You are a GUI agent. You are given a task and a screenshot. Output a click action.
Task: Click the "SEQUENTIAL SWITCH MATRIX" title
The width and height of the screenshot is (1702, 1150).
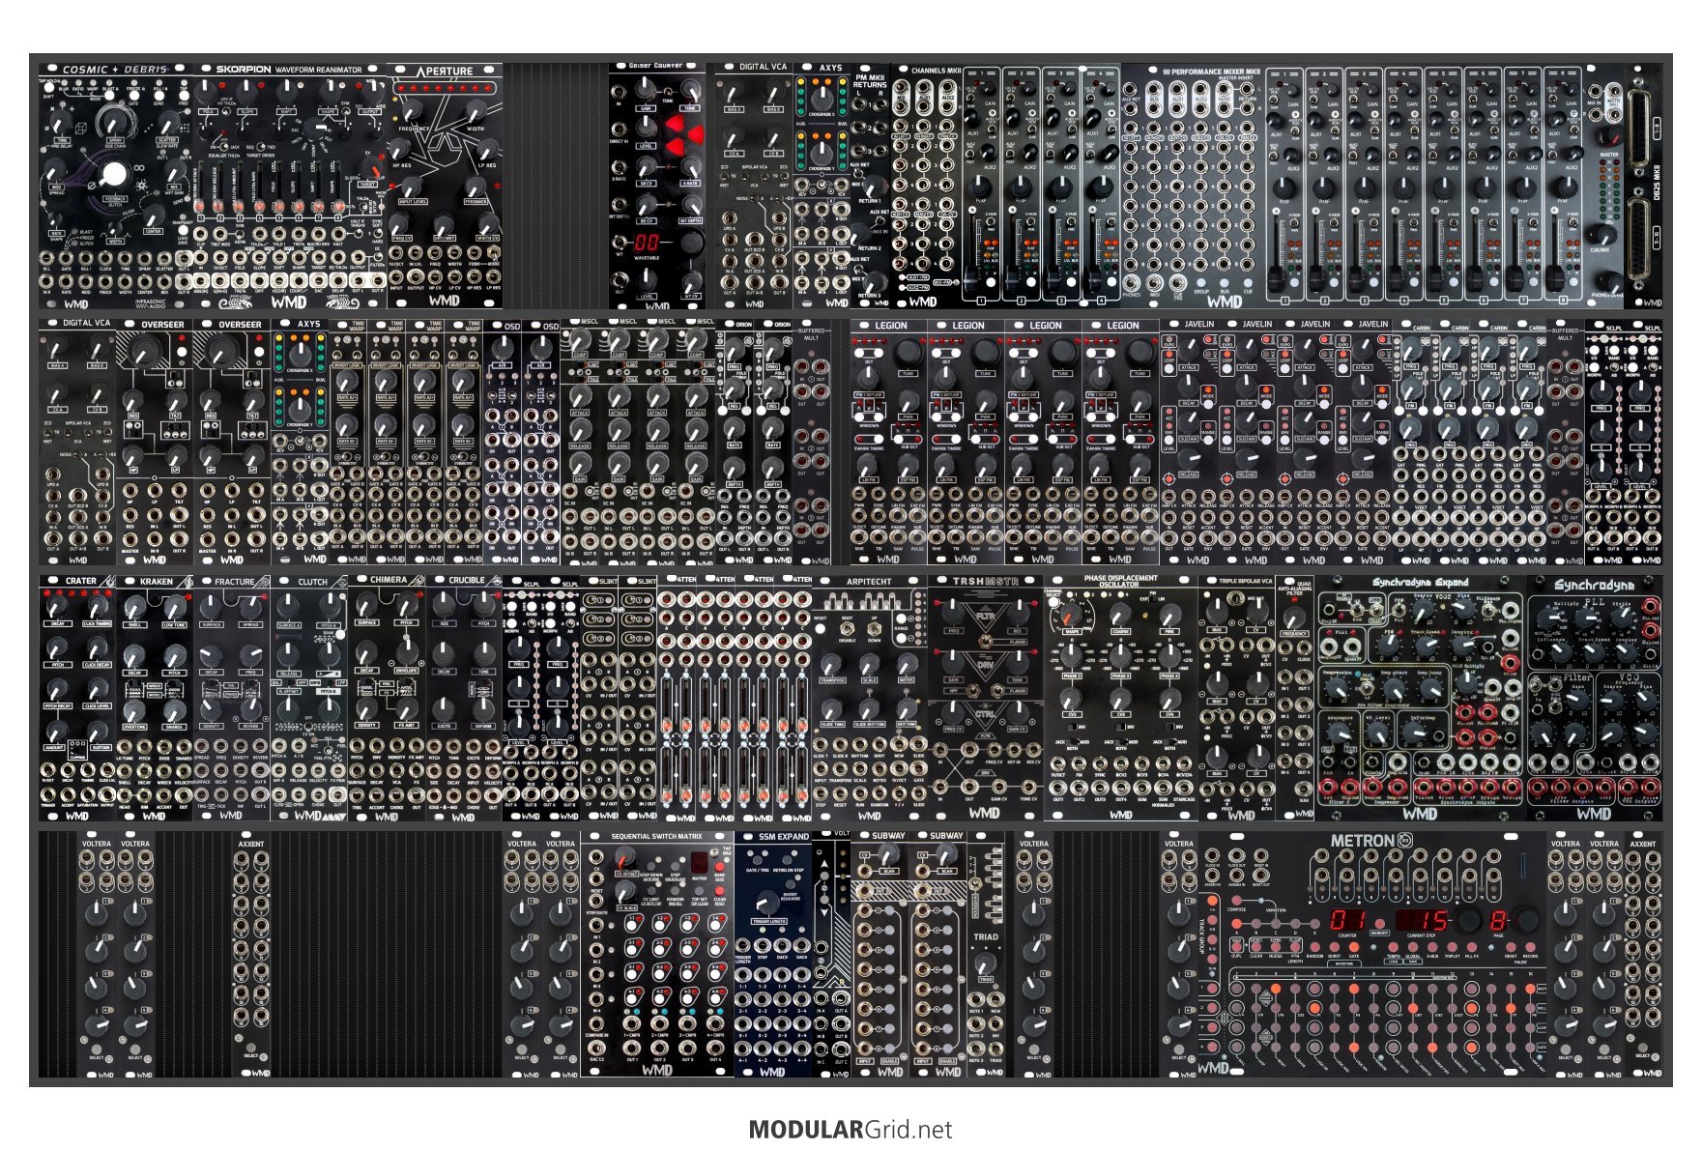point(657,837)
